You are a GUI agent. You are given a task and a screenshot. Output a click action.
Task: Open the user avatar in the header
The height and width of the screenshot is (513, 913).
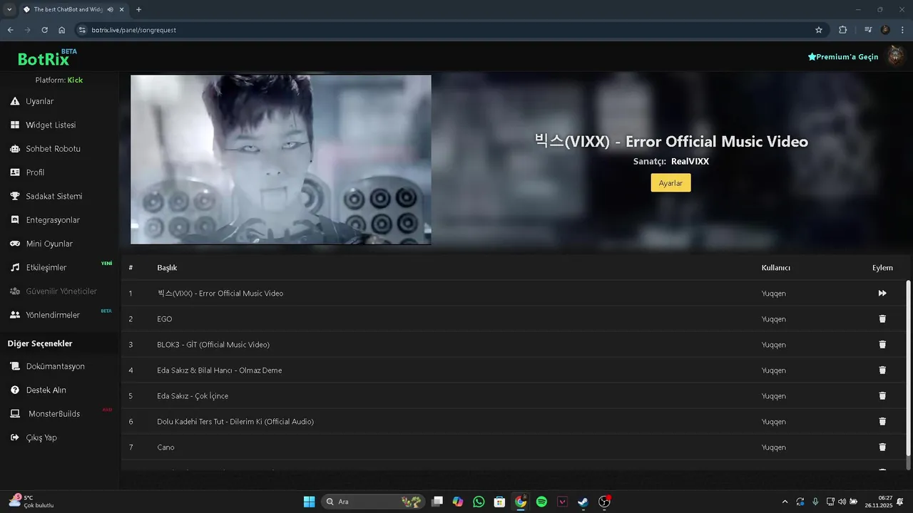click(895, 56)
